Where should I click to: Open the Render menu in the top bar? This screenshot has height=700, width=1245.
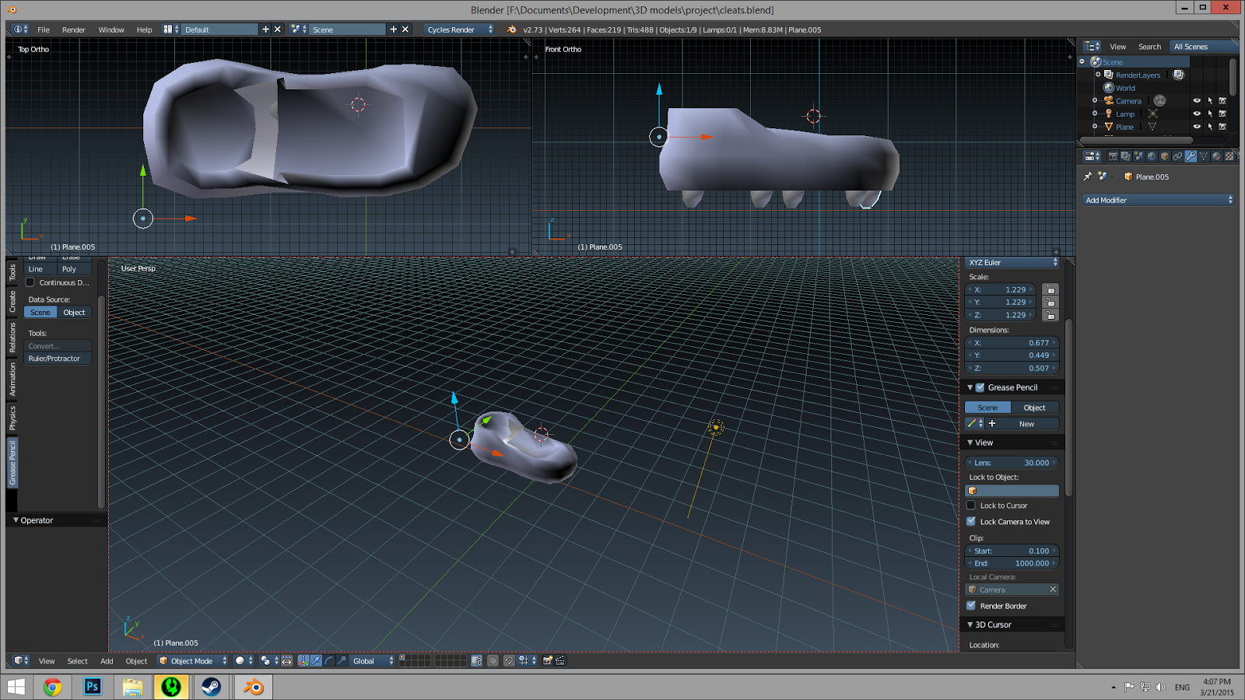(x=73, y=30)
